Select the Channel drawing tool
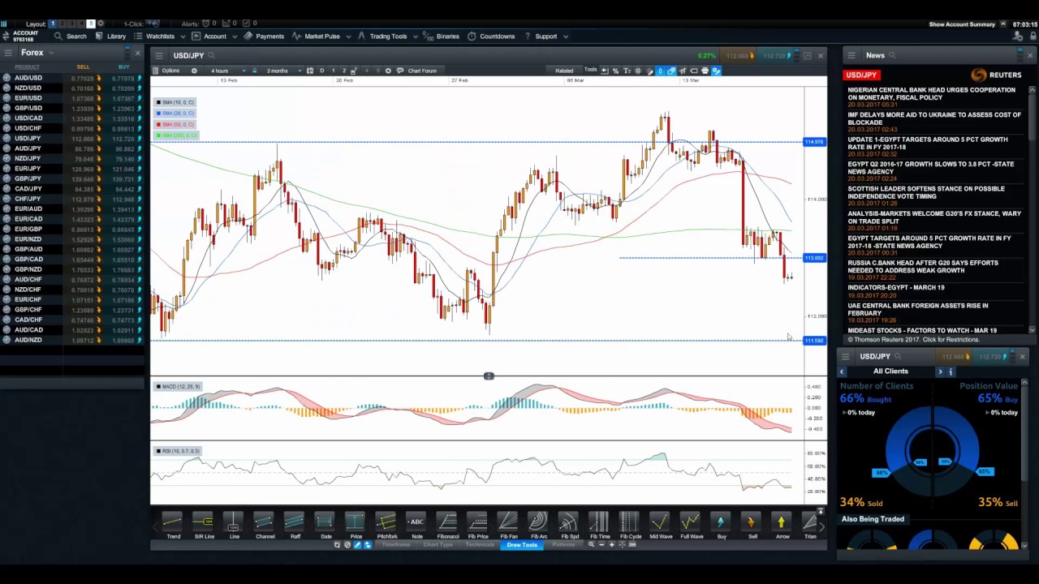 click(x=265, y=526)
